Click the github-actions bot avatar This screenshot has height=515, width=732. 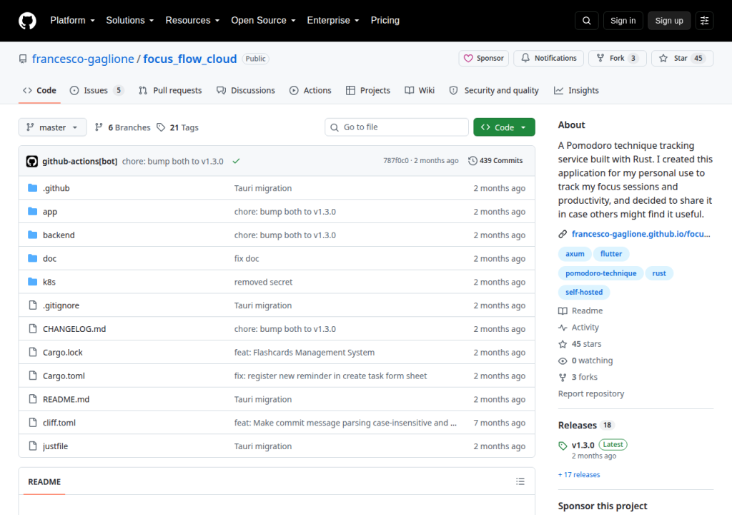pos(31,161)
